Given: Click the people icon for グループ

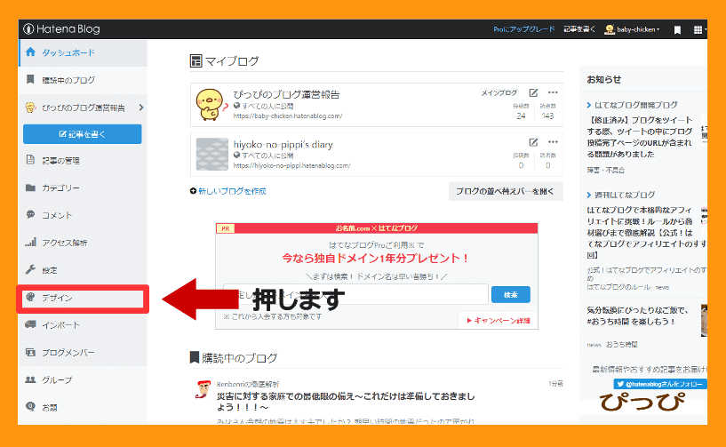Looking at the screenshot, I should [30, 379].
